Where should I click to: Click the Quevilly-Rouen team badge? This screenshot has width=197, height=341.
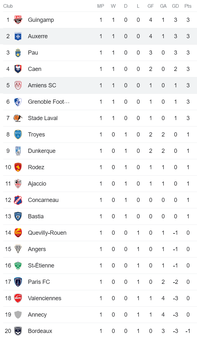(x=18, y=233)
